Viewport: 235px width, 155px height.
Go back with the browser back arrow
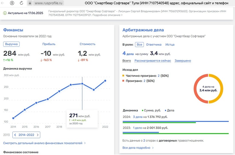coord(2,3)
